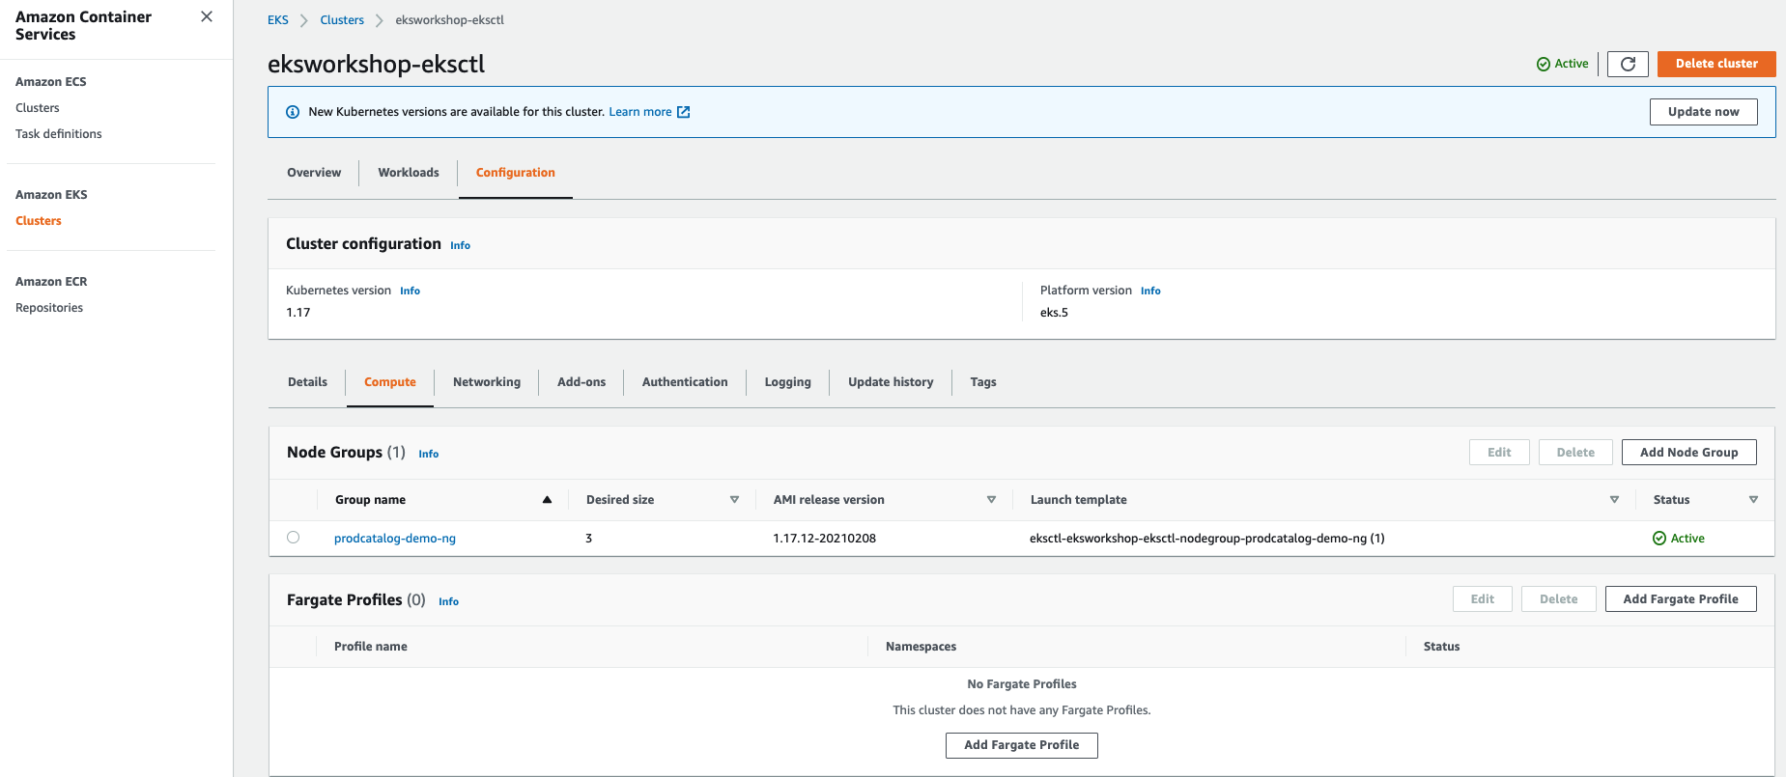Screen dimensions: 1786x777
Task: Open Info link next to Kubernetes version
Action: (410, 291)
